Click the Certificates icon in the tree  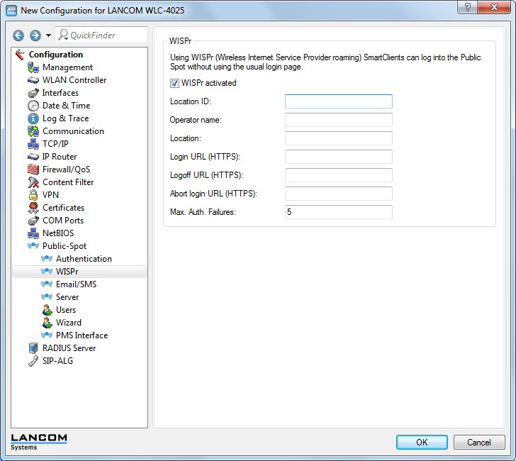click(x=33, y=208)
